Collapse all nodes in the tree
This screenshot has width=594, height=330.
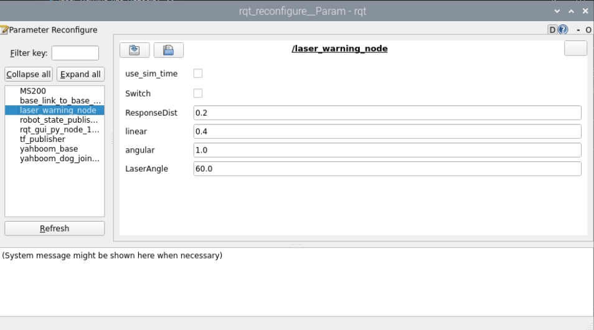(x=29, y=74)
